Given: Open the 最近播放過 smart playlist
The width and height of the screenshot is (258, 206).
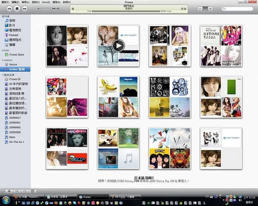Looking at the screenshot, I should 16,103.
